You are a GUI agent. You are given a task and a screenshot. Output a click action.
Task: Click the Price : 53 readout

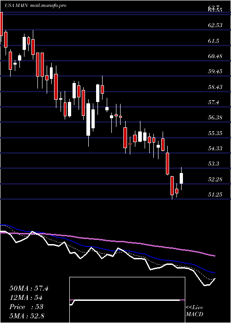pyautogui.click(x=26, y=307)
